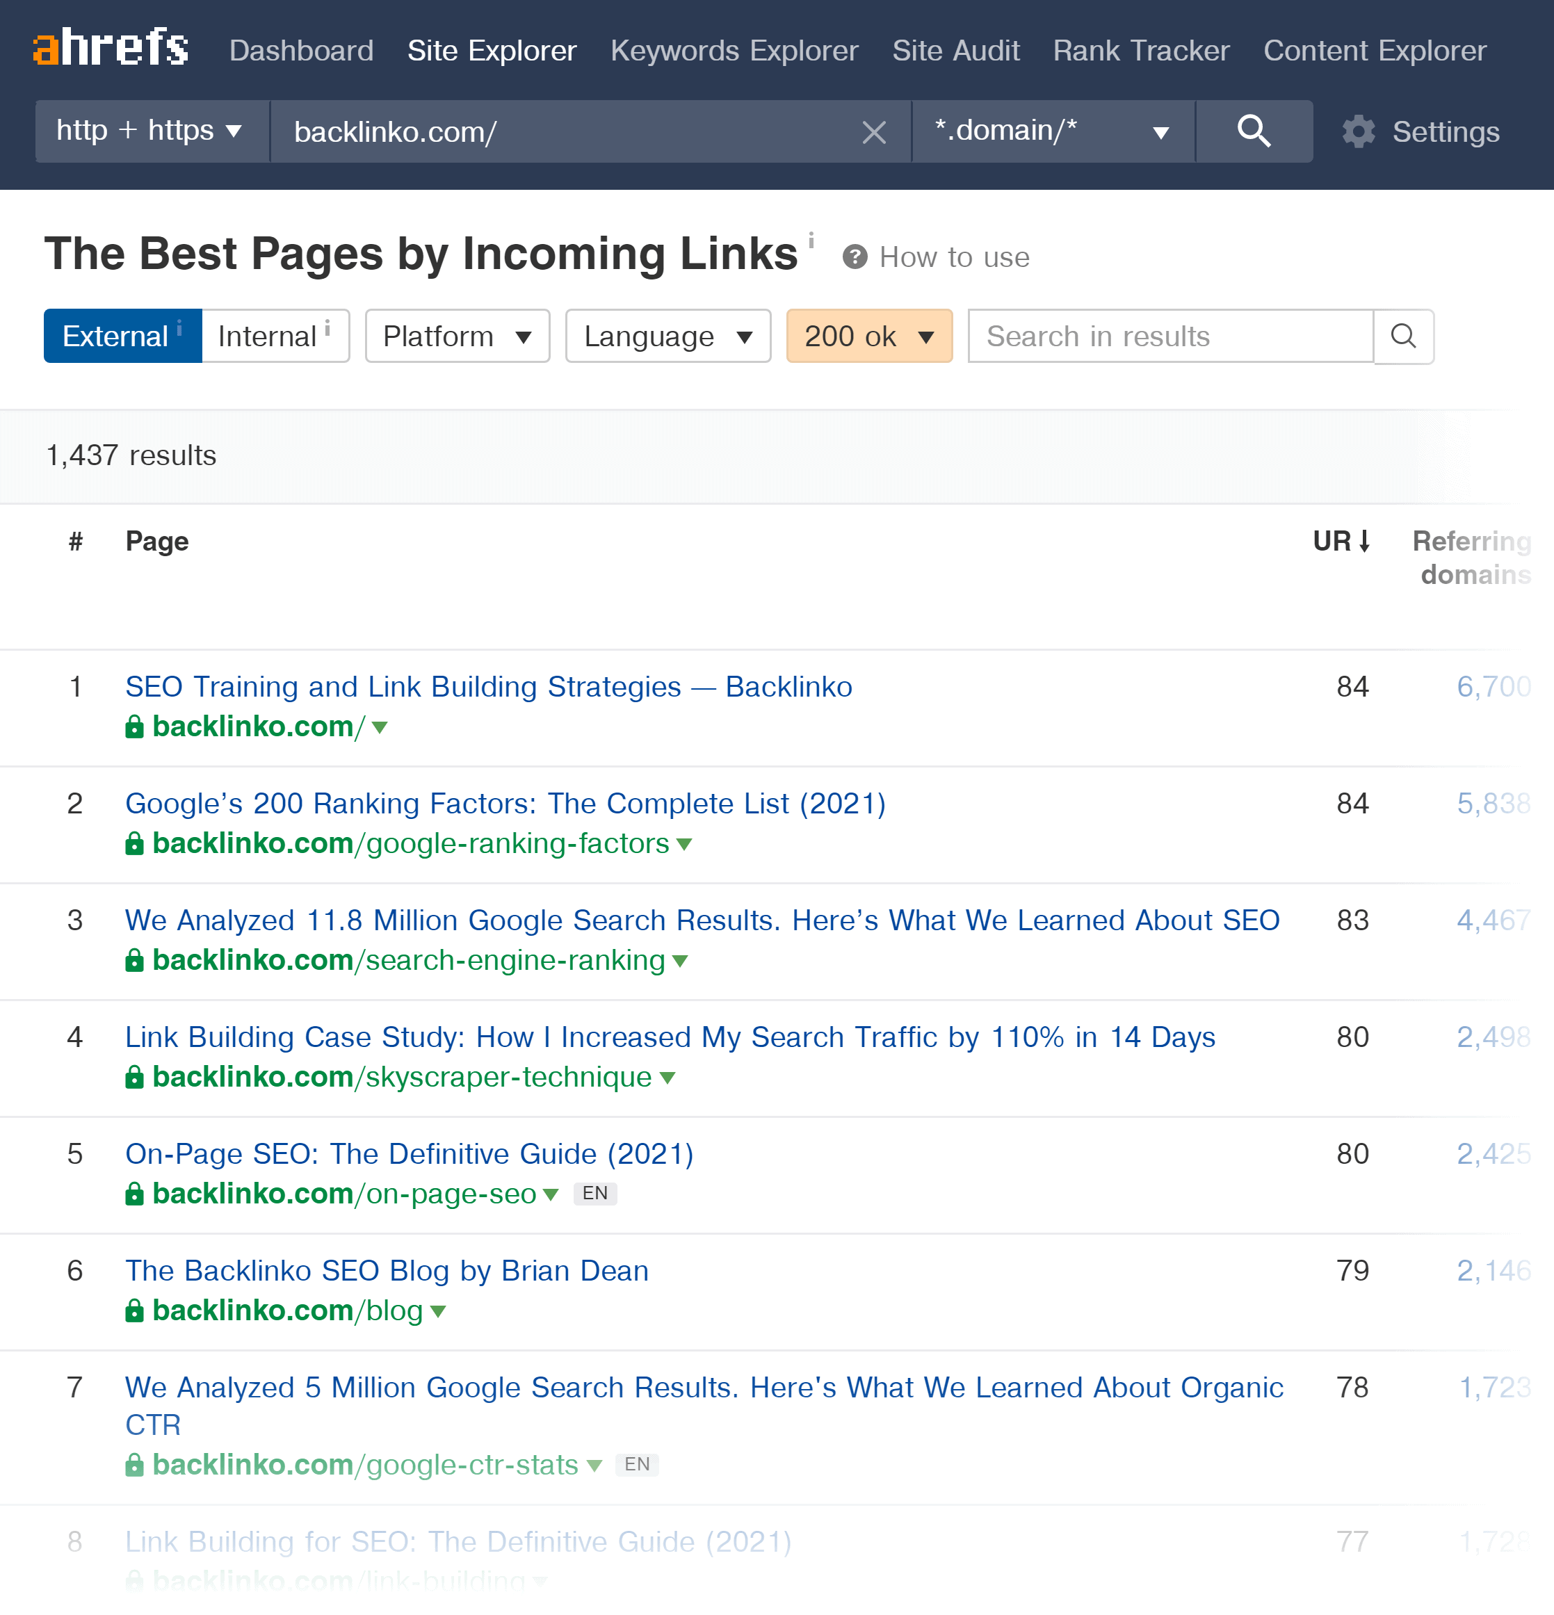Click the info icon on External tab

179,328
